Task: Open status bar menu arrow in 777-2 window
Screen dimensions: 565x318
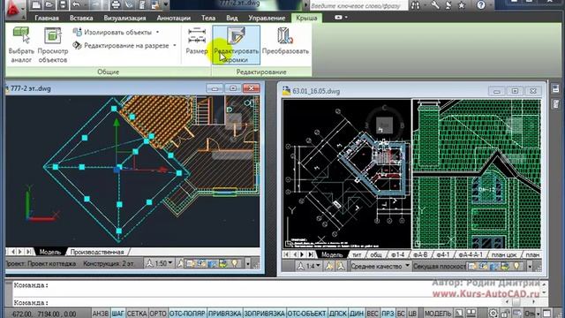Action: 248,264
